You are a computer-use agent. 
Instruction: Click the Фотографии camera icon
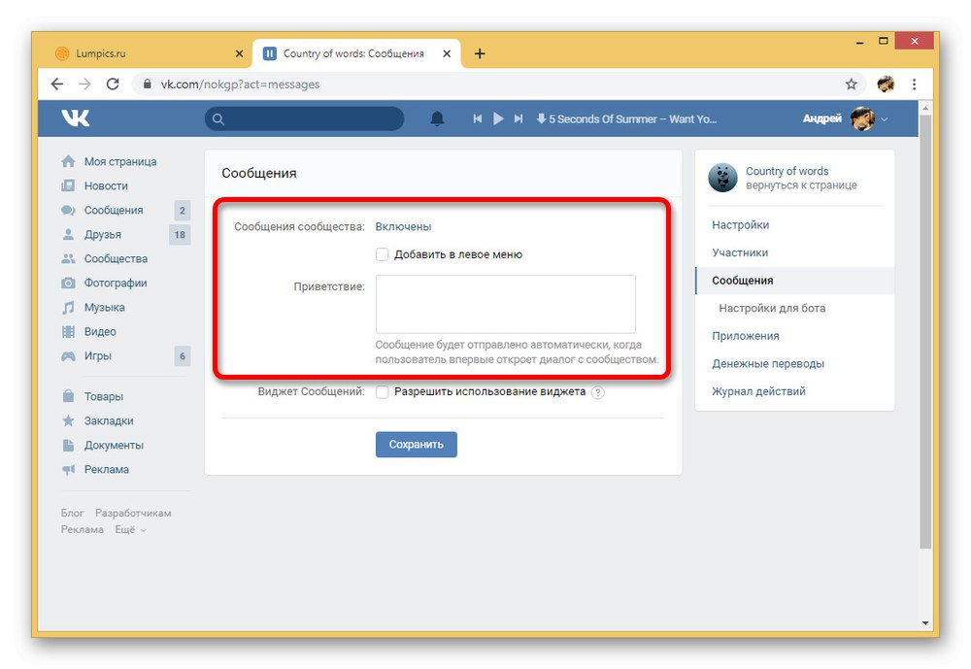point(68,284)
